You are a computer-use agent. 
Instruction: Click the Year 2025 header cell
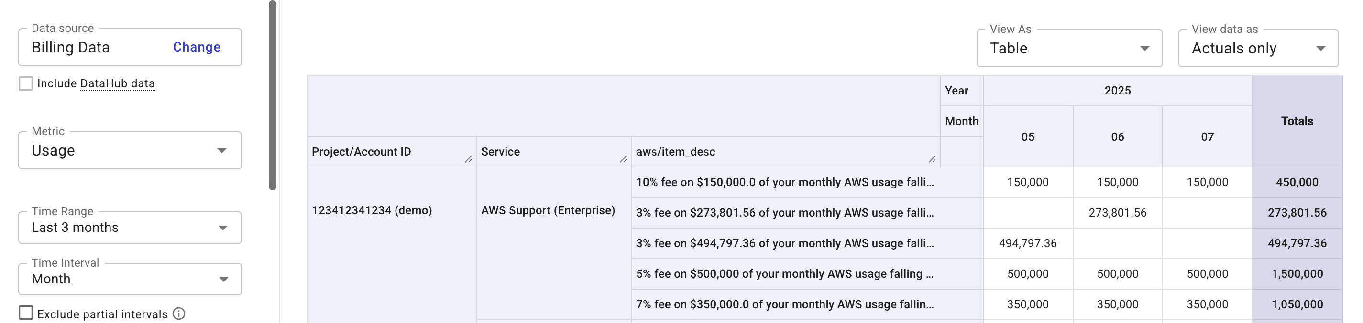tap(1117, 90)
